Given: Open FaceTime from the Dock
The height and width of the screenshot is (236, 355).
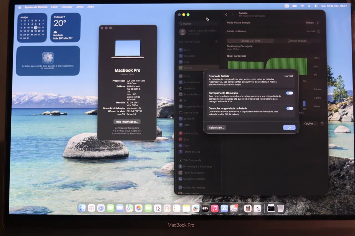Looking at the screenshot, I should [148, 208].
